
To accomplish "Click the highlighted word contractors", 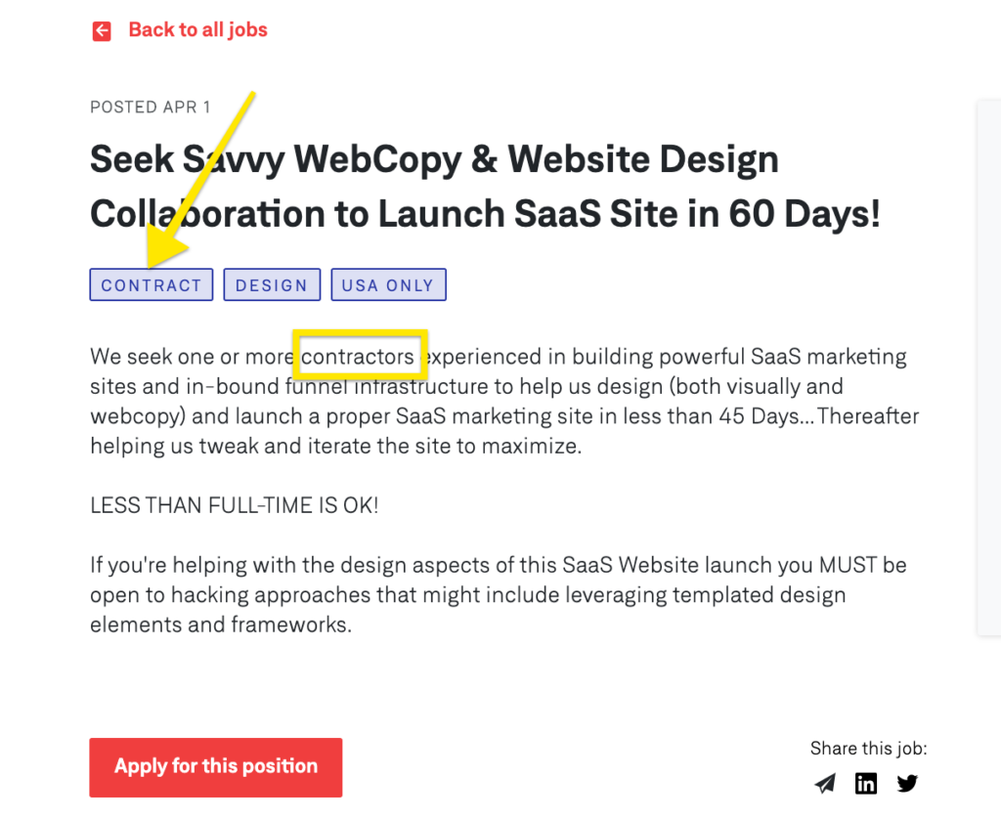I will point(358,357).
